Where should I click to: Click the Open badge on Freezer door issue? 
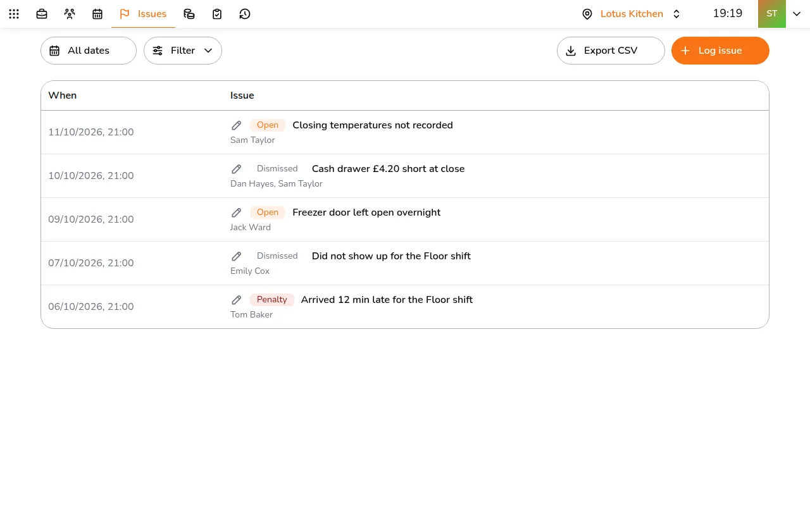pos(268,213)
